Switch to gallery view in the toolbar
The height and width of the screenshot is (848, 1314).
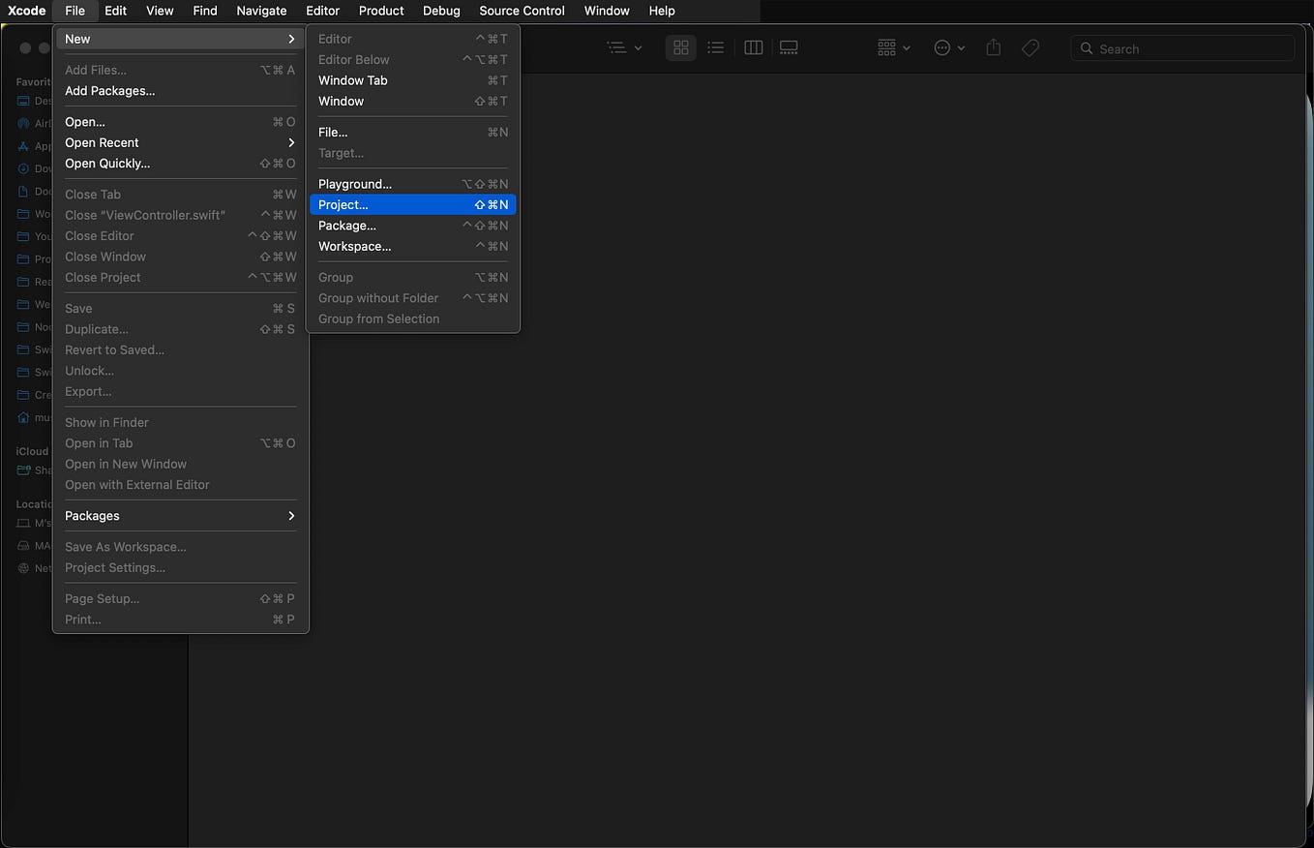click(789, 46)
